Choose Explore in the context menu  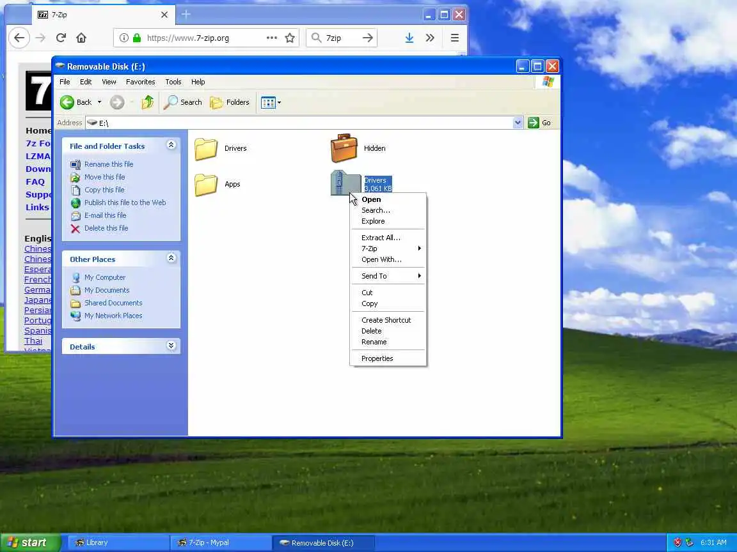point(388,221)
